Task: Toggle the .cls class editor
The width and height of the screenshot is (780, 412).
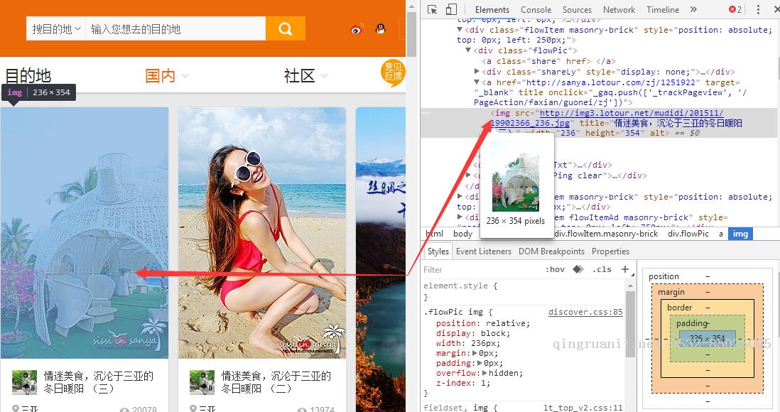Action: click(x=602, y=269)
